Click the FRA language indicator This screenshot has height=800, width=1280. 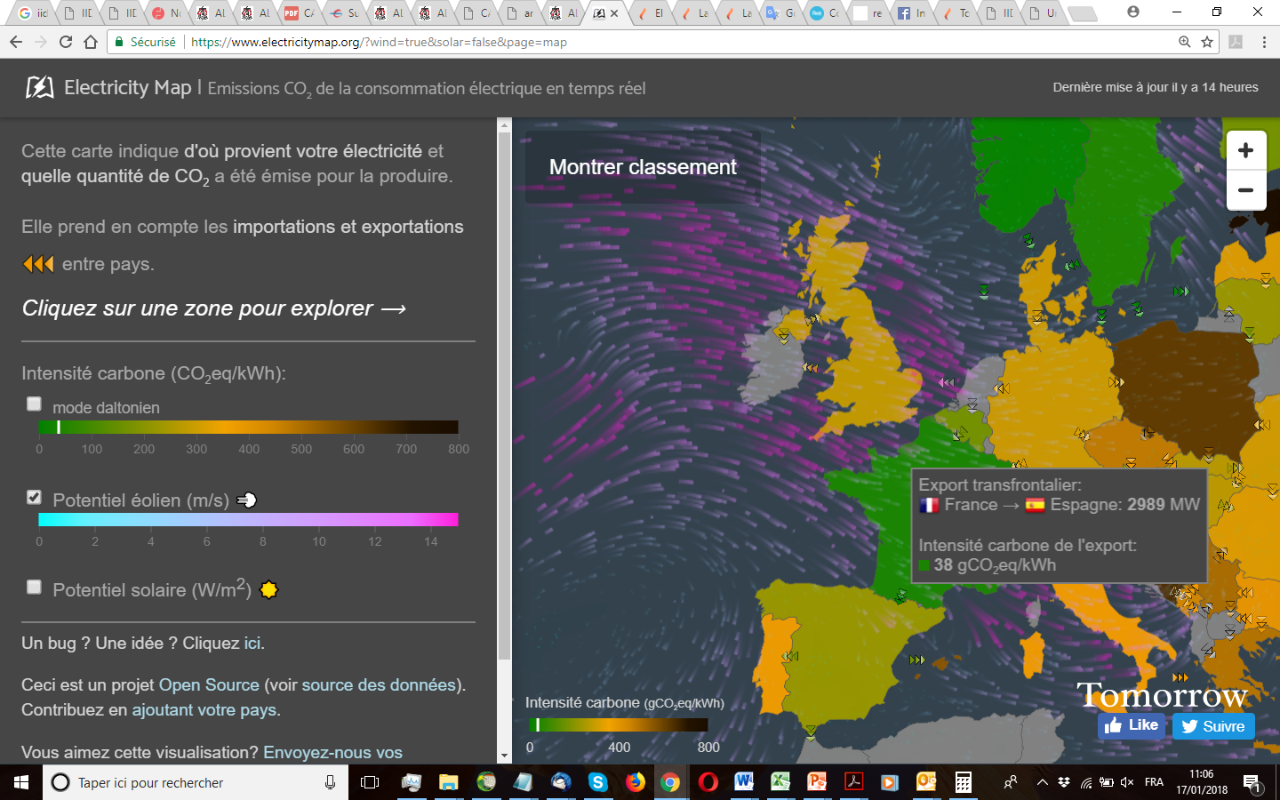coord(1154,782)
